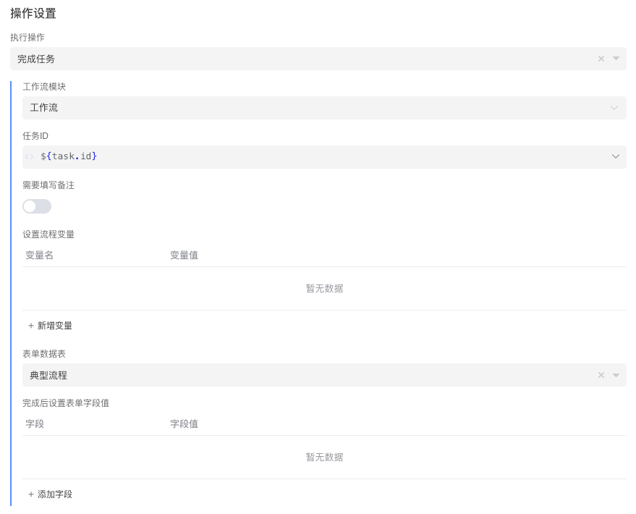Screen dimensions: 636x514
Task: Click 暂无数据 in the 设置流程变量 table
Action: [x=324, y=288]
